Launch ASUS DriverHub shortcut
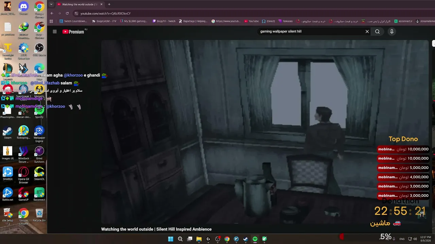Viewport: 435px width, 244px height. (x=23, y=51)
